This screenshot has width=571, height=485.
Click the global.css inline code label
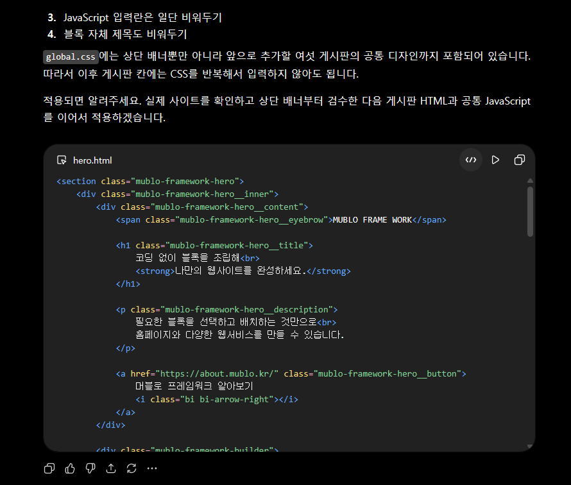click(x=71, y=57)
